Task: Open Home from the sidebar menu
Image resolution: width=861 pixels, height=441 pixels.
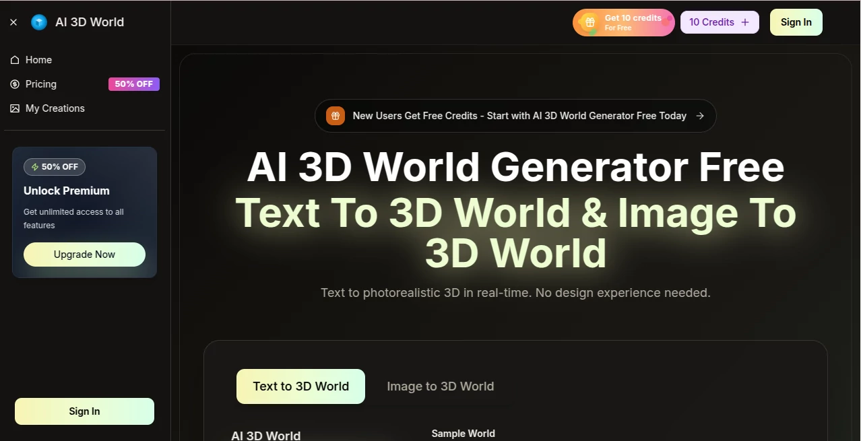Action: [x=38, y=59]
